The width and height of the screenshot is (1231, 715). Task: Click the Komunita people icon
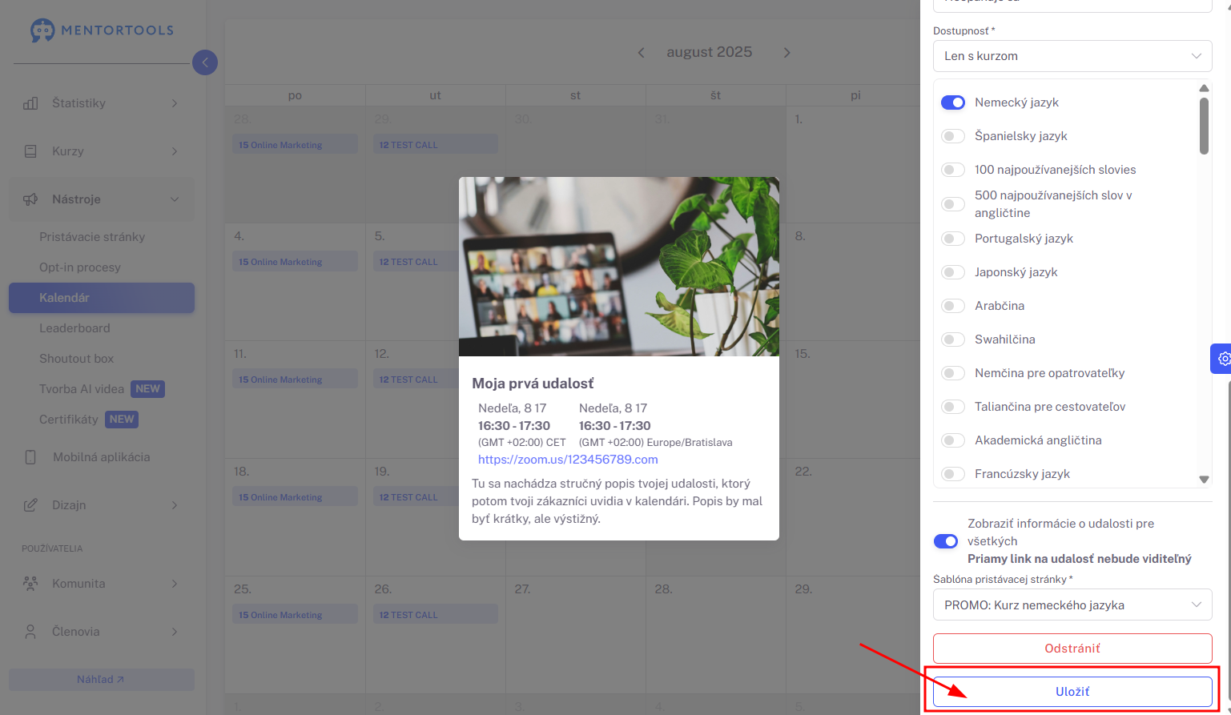[x=30, y=584]
